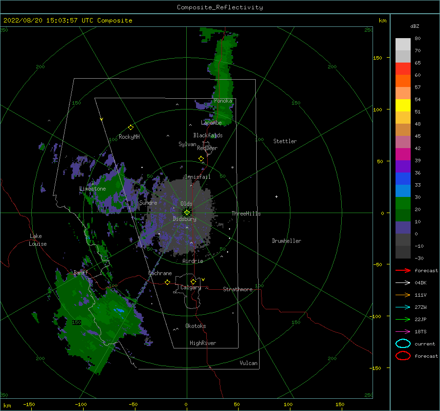This screenshot has width=440, height=411.
Task: Click the yellow diamond marker near Cochrane
Action: point(168,282)
